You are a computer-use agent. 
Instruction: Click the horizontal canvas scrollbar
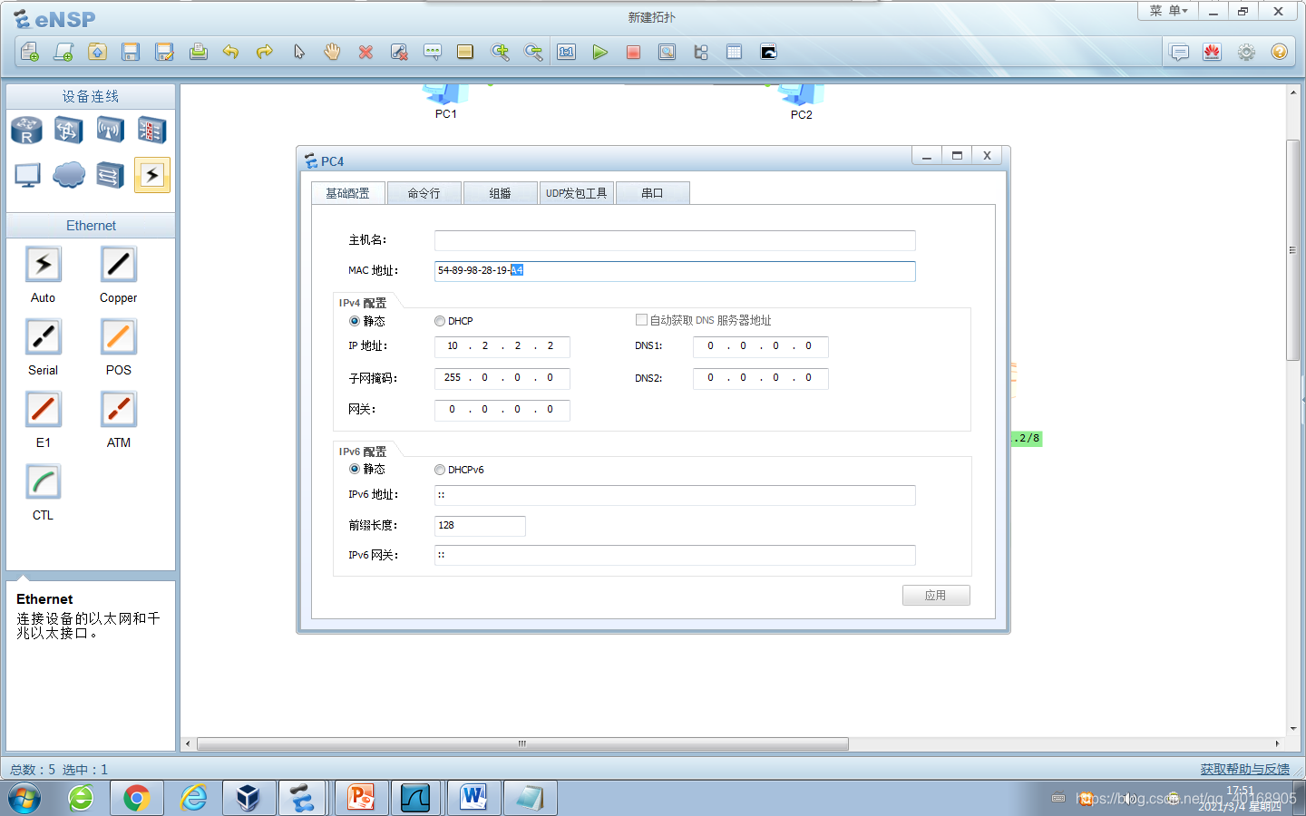coord(522,743)
